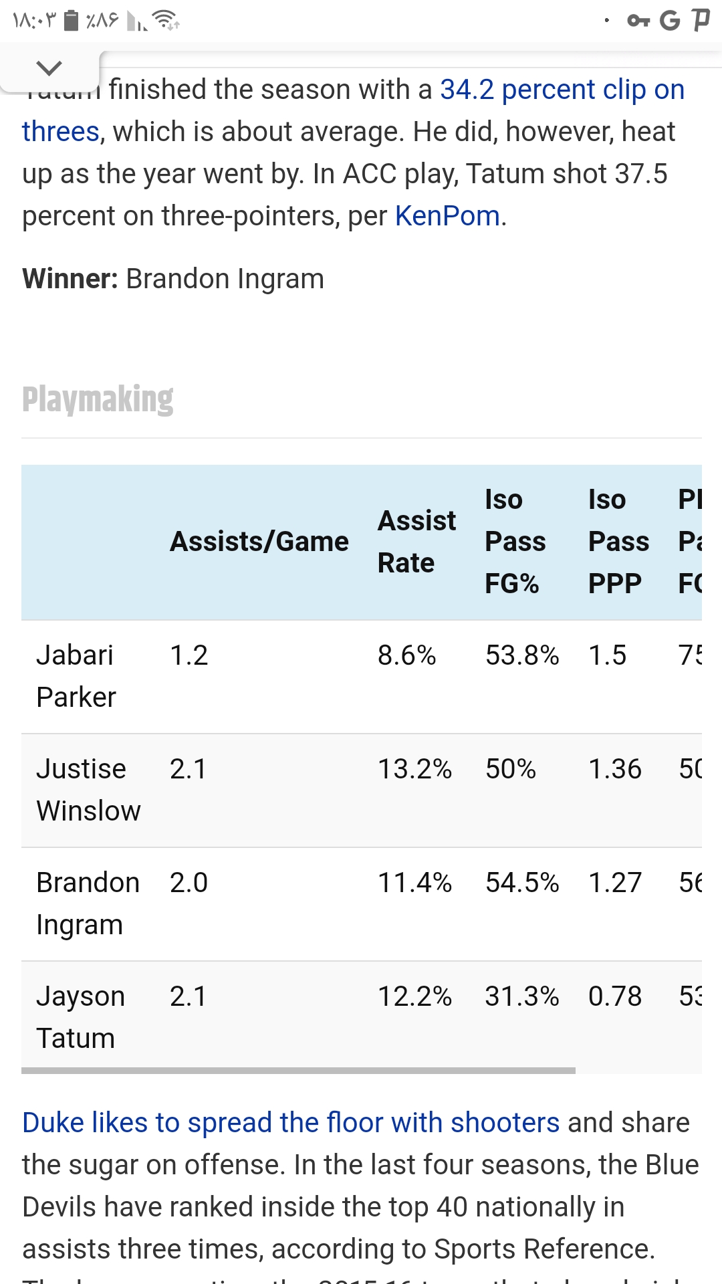This screenshot has height=1284, width=722.
Task: Tap the Jabari Parker row name
Action: 76,676
